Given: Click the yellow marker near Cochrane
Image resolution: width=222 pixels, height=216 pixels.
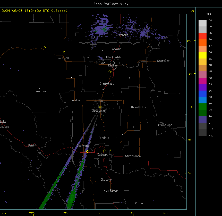Looking at the screenshot, I should (x=88, y=152).
